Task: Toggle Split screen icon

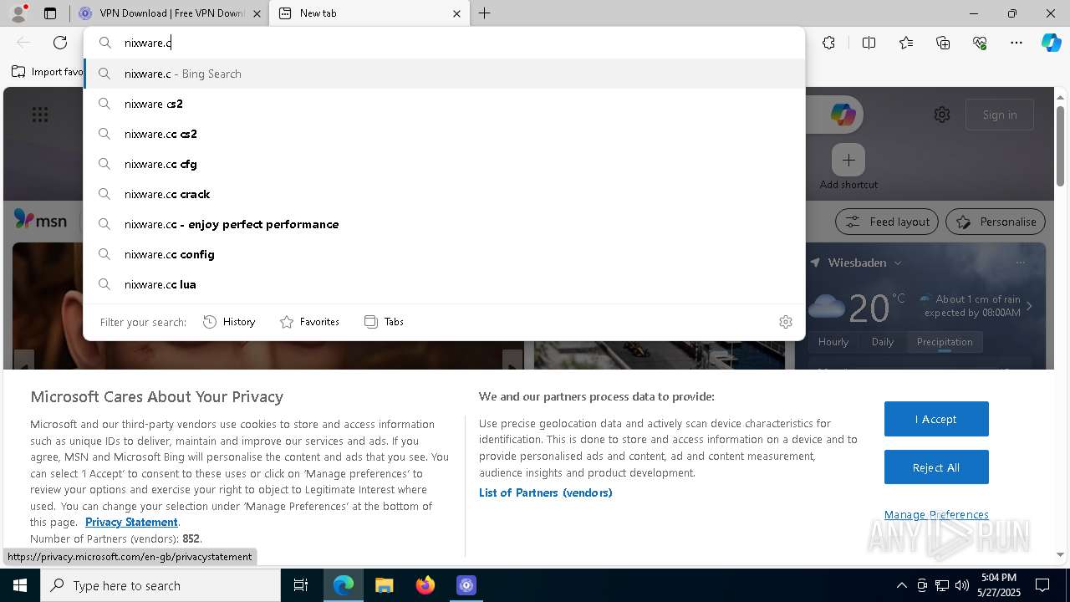Action: (869, 43)
